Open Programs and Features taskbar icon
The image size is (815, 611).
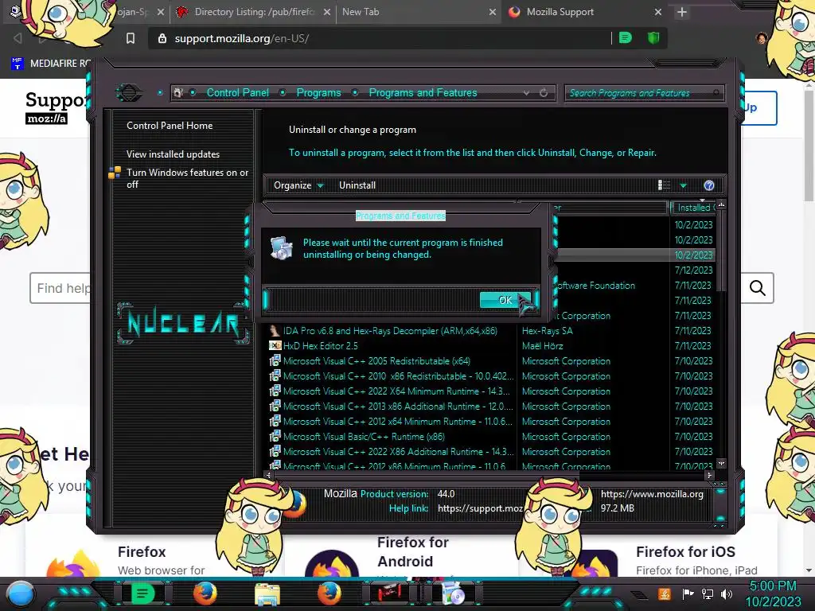tap(453, 593)
